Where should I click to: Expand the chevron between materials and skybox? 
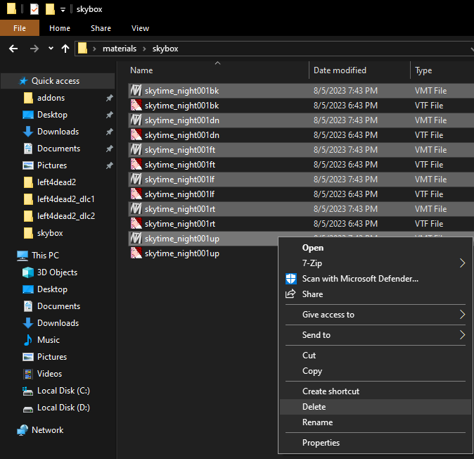(x=144, y=49)
